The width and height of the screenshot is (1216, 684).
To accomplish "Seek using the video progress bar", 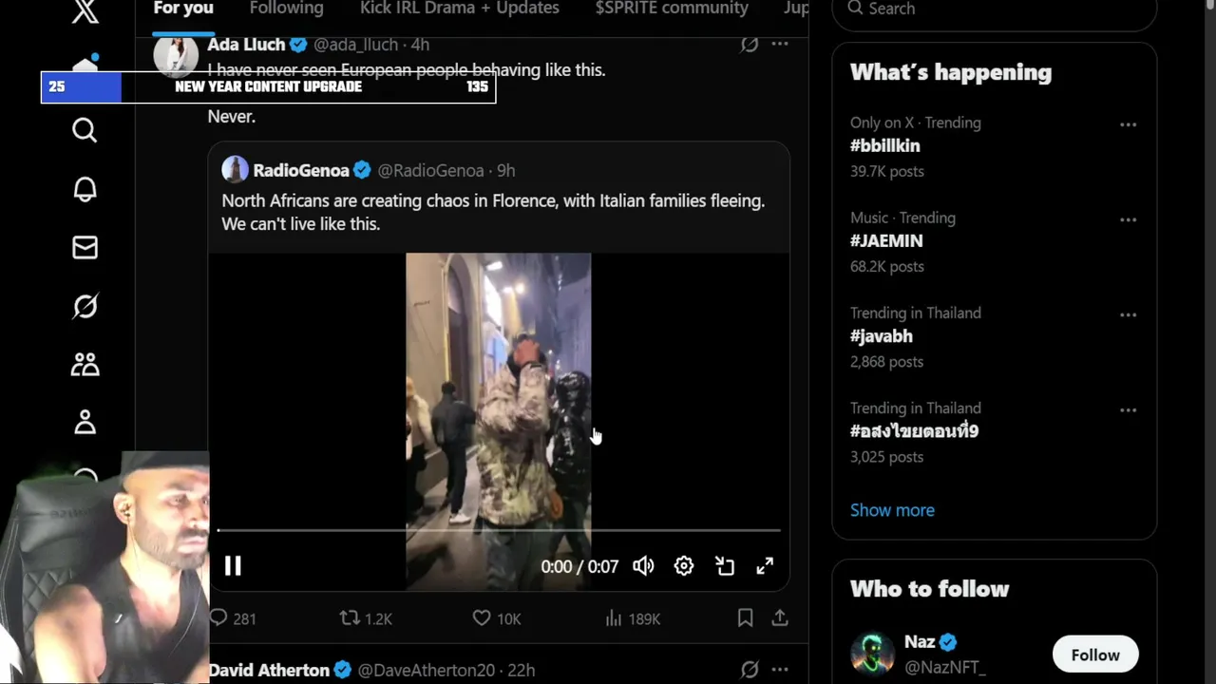I will 498,530.
